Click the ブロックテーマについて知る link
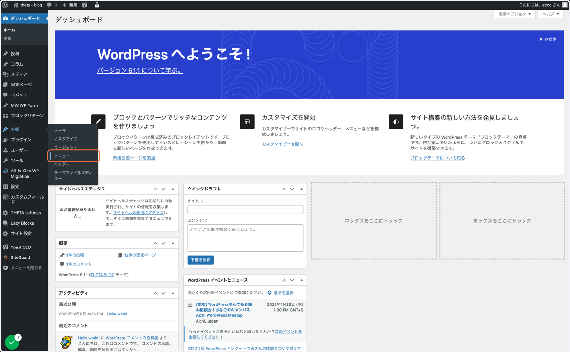This screenshot has height=352, width=570. click(x=437, y=158)
